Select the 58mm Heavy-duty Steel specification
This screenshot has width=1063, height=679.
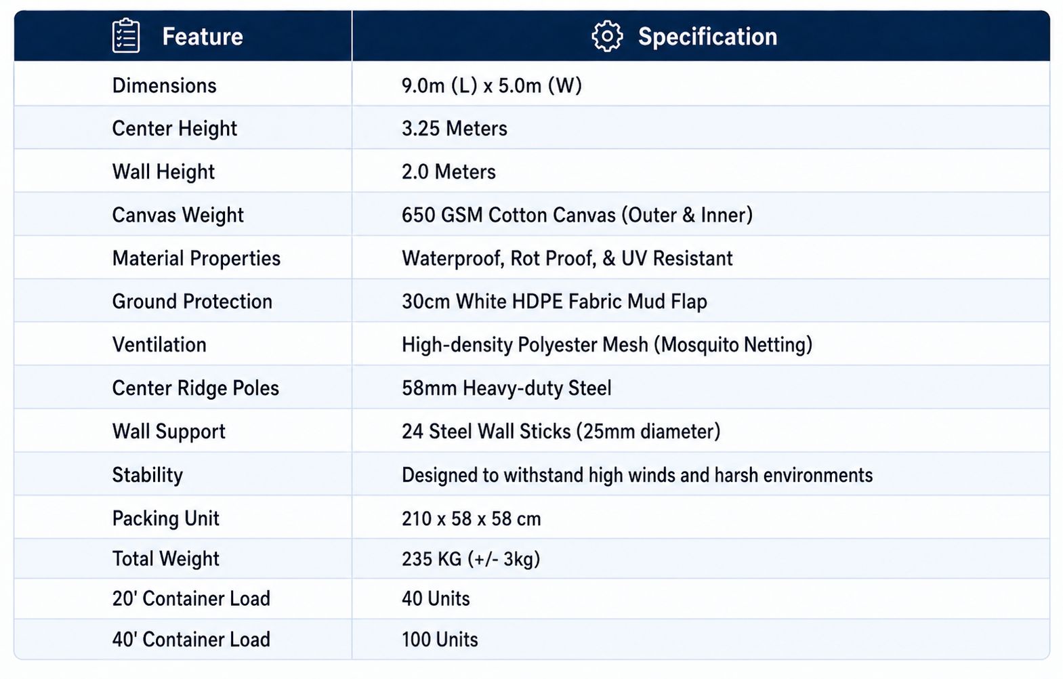click(x=506, y=388)
